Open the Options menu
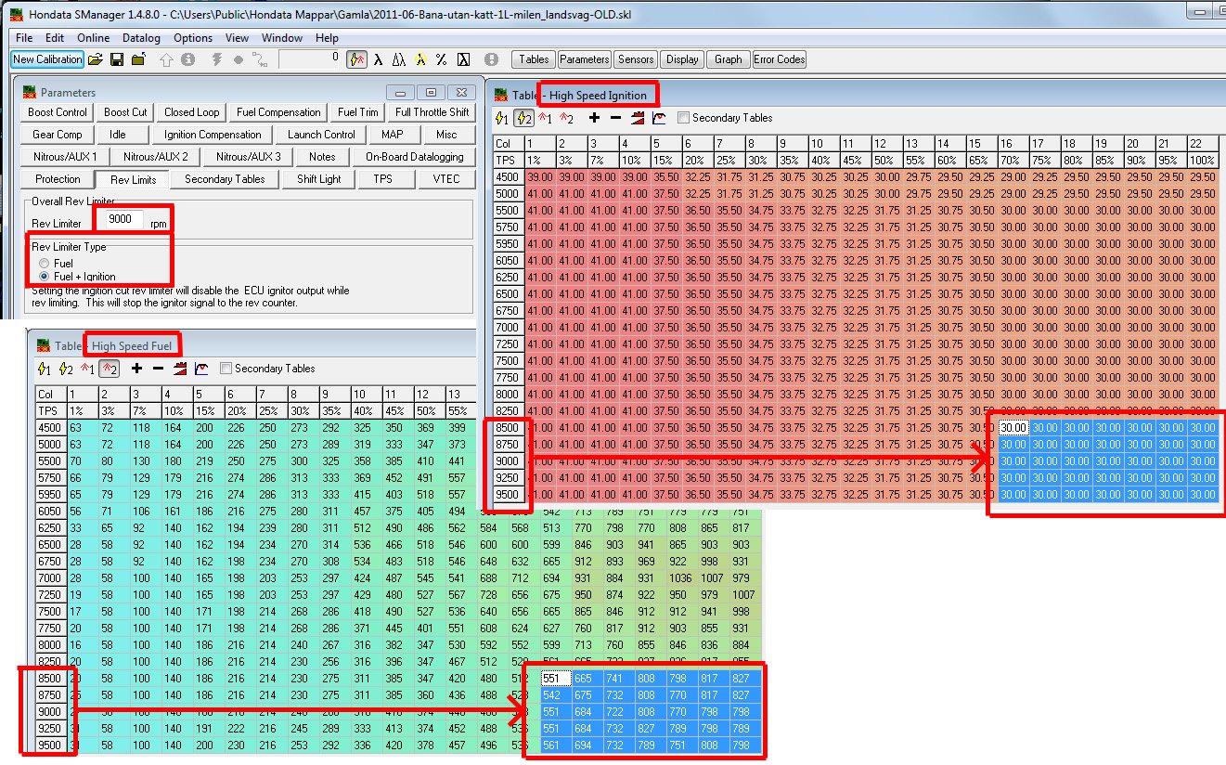 193,38
